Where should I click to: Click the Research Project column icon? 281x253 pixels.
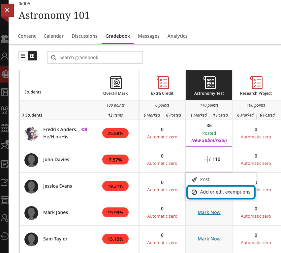pos(256,83)
